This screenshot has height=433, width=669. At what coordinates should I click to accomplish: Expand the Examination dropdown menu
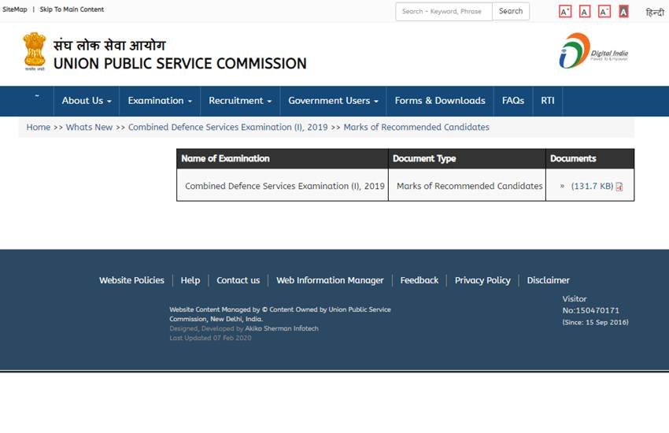pyautogui.click(x=160, y=101)
